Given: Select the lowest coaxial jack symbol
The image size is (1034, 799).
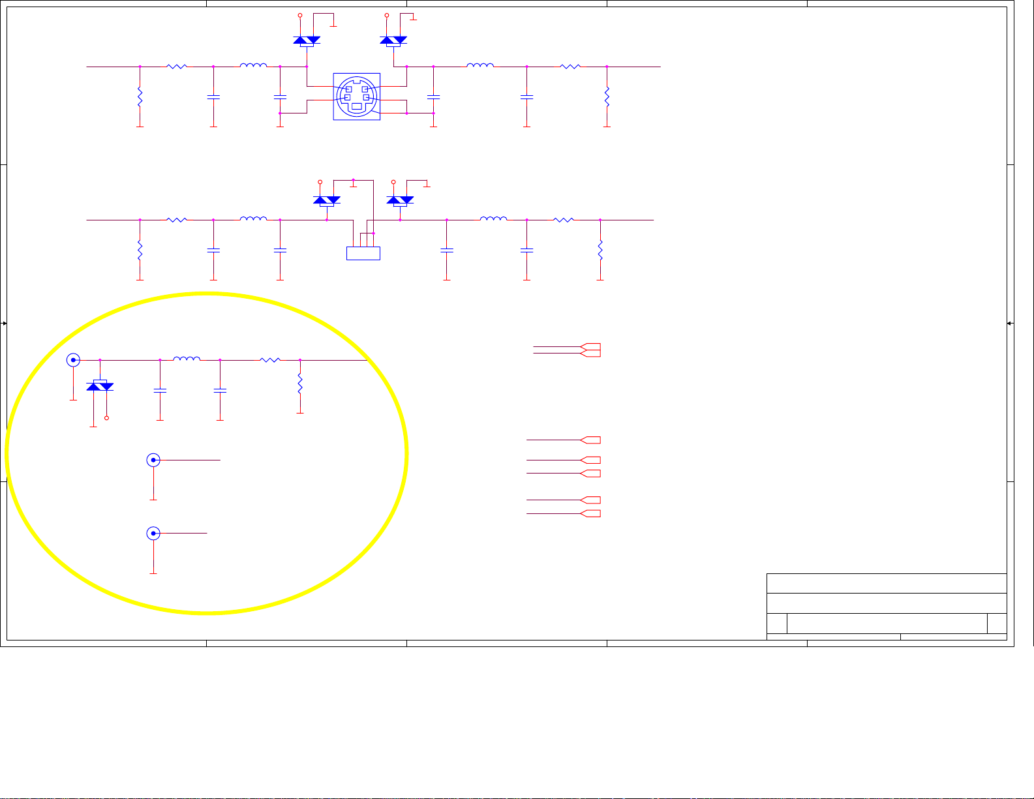Looking at the screenshot, I should tap(153, 534).
